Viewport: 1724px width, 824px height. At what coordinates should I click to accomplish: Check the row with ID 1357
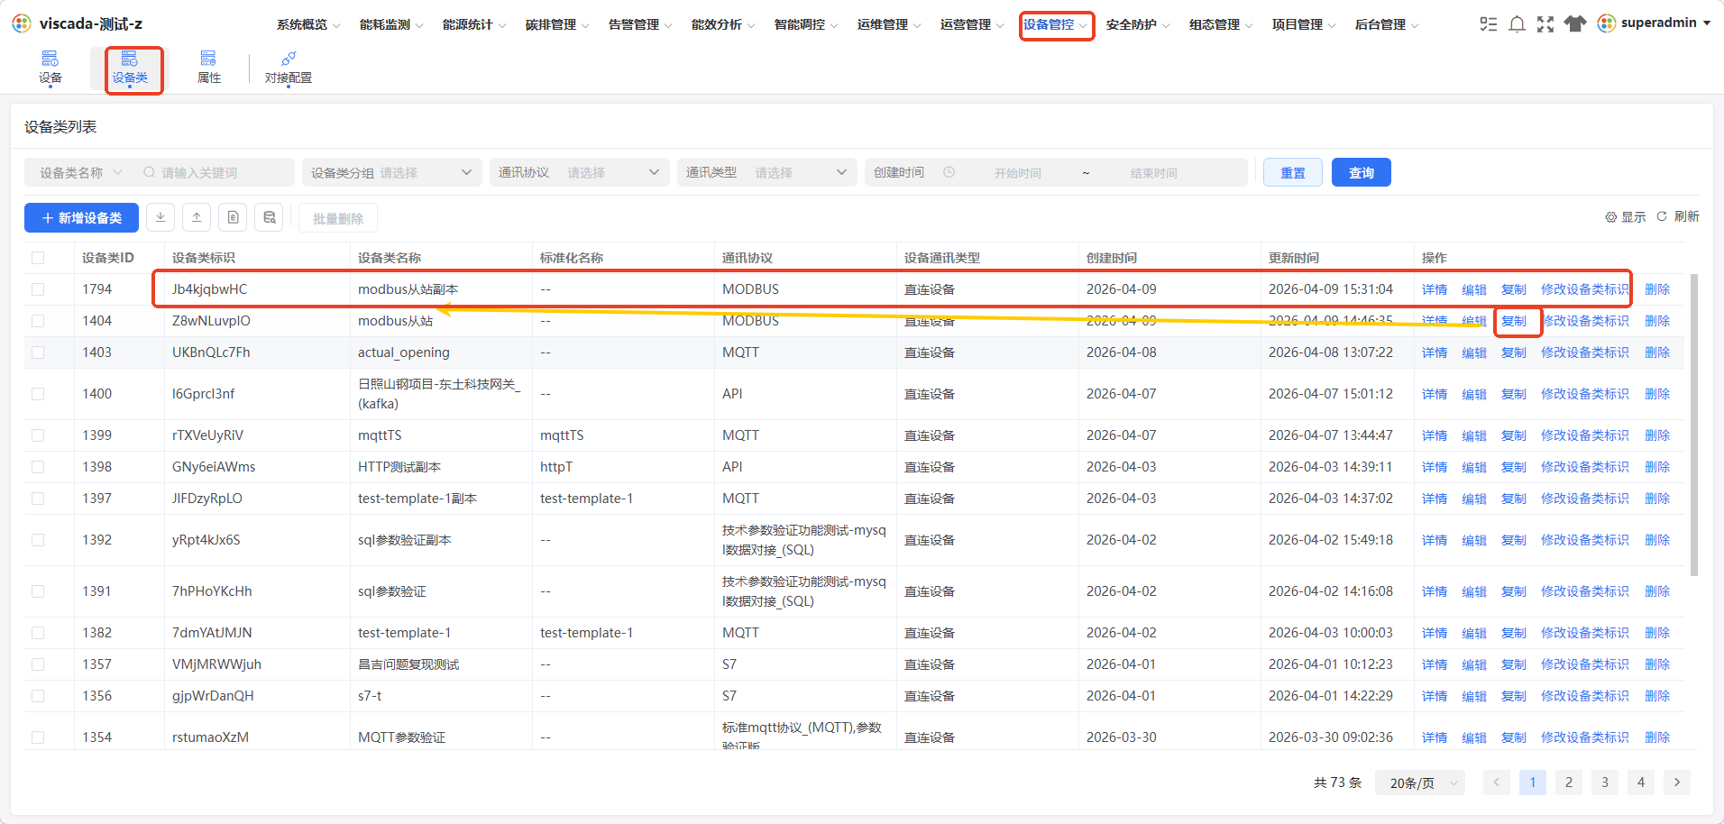38,664
